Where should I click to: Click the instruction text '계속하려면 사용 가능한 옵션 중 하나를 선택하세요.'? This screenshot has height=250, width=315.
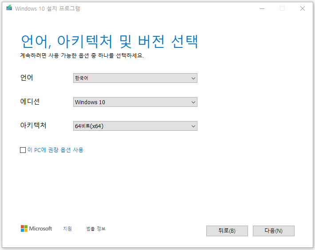click(x=82, y=55)
